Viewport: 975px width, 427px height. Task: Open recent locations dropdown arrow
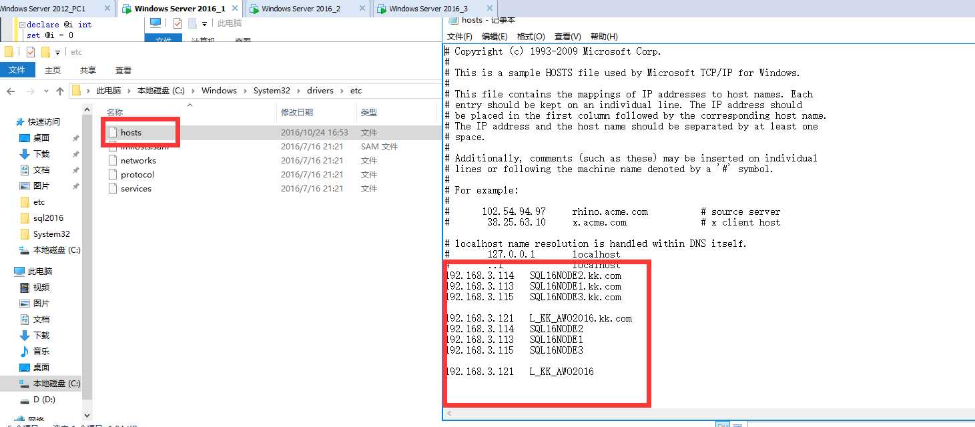[46, 91]
